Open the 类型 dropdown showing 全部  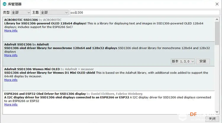[21, 13]
